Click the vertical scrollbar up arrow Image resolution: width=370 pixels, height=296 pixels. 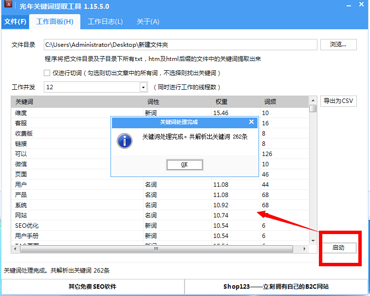(313, 100)
